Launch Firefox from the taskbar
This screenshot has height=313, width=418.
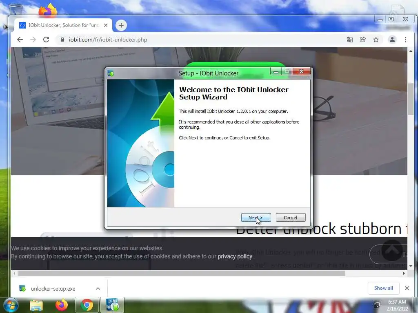(x=62, y=305)
